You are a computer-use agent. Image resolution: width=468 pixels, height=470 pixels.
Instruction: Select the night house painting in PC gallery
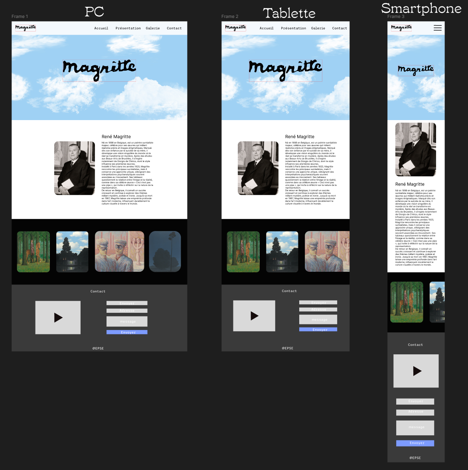(x=72, y=251)
